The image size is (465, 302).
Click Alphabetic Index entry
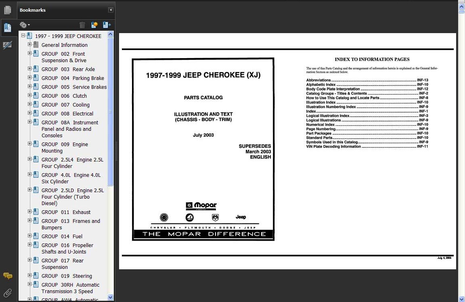[x=367, y=84]
